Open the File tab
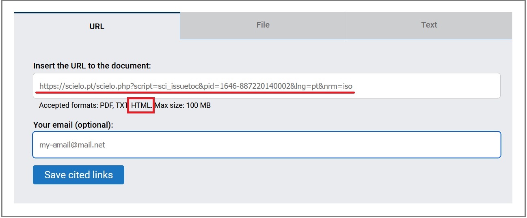The image size is (527, 218). [263, 25]
